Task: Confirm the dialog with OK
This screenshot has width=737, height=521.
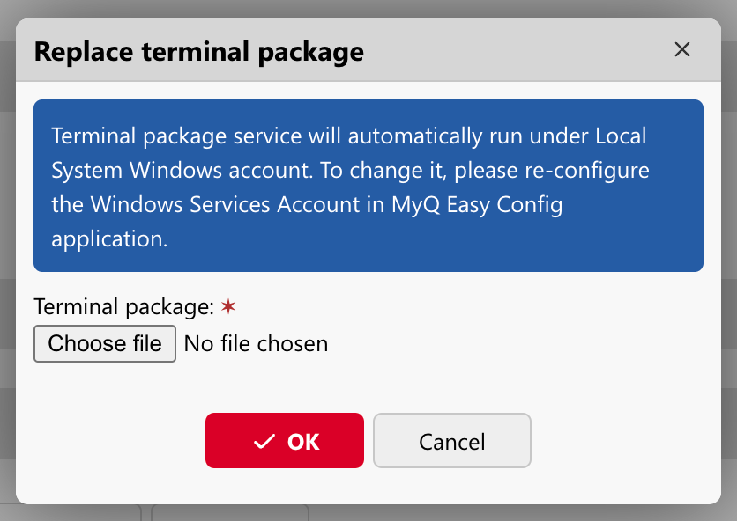Action: point(285,440)
